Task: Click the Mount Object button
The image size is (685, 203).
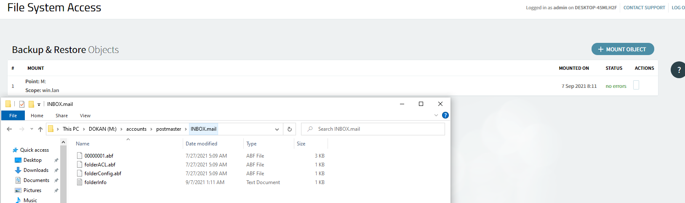Action: coord(623,49)
